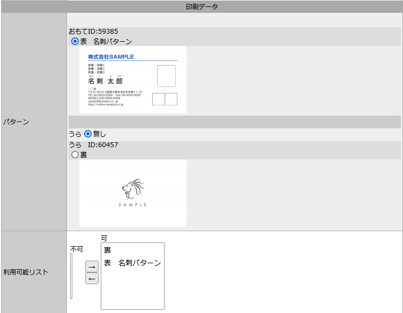The image size is (403, 313).
Task: Click the right arrow move button
Action: (x=92, y=266)
